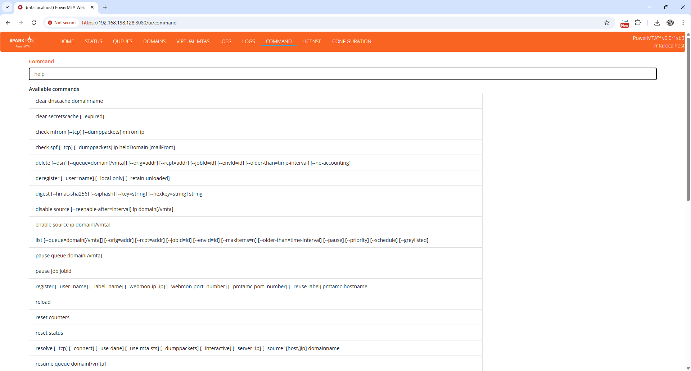
Task: Focus the Command input field
Action: 343,74
